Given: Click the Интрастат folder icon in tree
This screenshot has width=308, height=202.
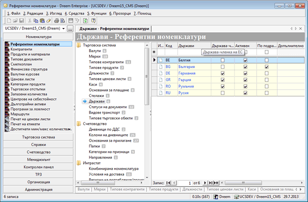Looking at the screenshot, I should [x=79, y=163].
